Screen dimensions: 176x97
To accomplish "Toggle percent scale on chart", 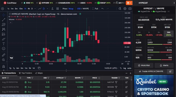I will [x=121, y=68].
